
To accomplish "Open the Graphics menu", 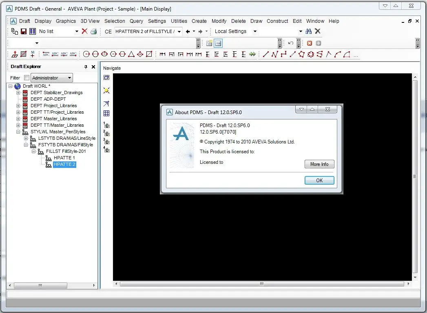I will (x=66, y=21).
